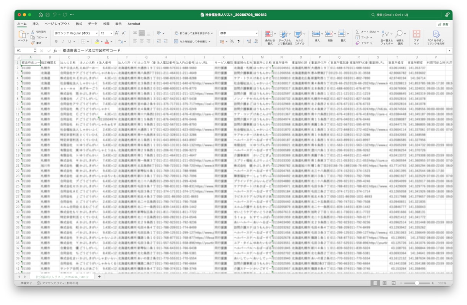Toggle Underline formatting
The image size is (467, 305).
(69, 41)
